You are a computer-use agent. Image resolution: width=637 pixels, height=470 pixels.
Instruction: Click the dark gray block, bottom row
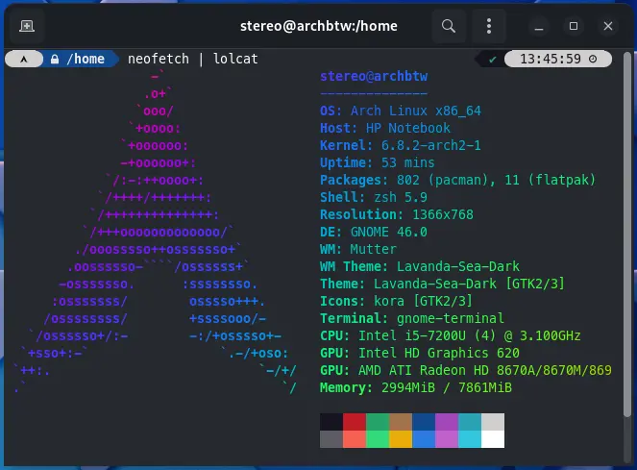point(331,439)
